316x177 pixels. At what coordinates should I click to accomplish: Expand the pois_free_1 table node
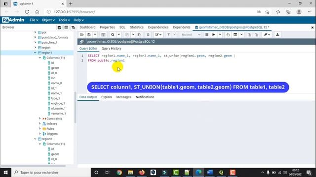(x=35, y=42)
